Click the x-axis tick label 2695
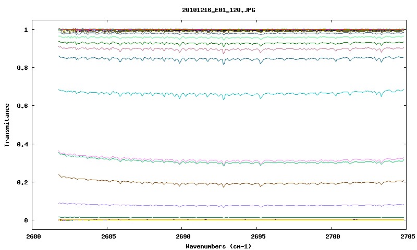Screen dimensions: 417x250 (258, 236)
